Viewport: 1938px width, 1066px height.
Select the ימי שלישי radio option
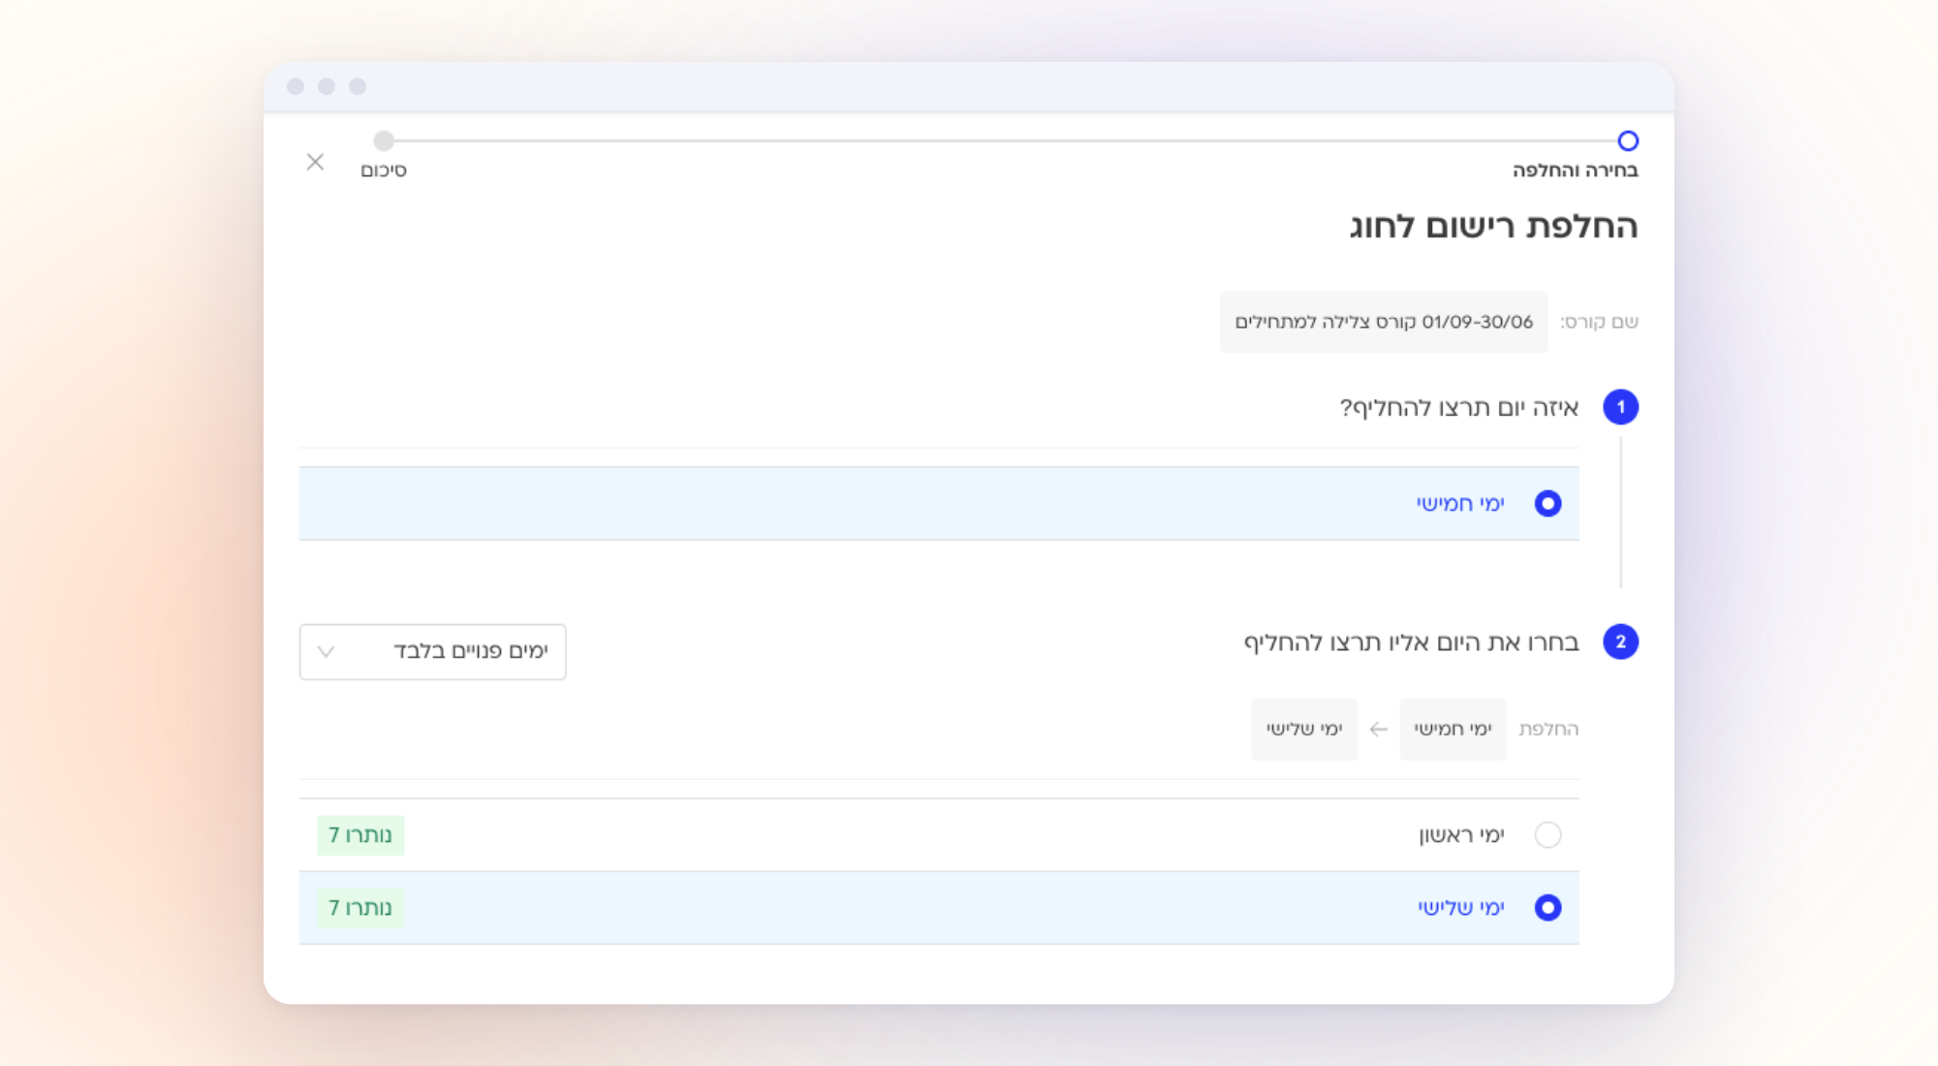tap(1547, 908)
